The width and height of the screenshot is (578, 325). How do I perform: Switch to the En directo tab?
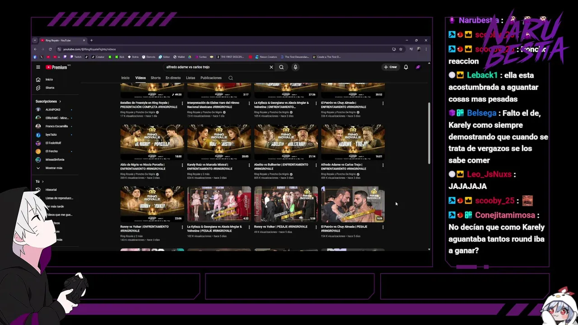point(173,78)
